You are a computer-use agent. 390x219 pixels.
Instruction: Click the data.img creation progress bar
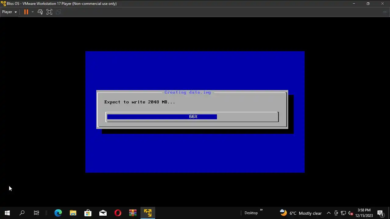pyautogui.click(x=192, y=117)
